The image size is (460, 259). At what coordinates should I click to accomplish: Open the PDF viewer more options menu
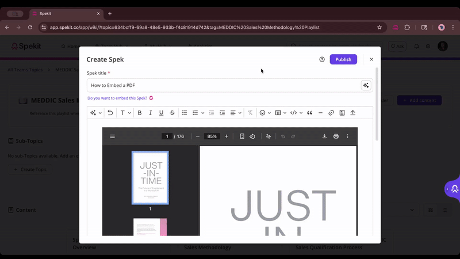pos(347,136)
